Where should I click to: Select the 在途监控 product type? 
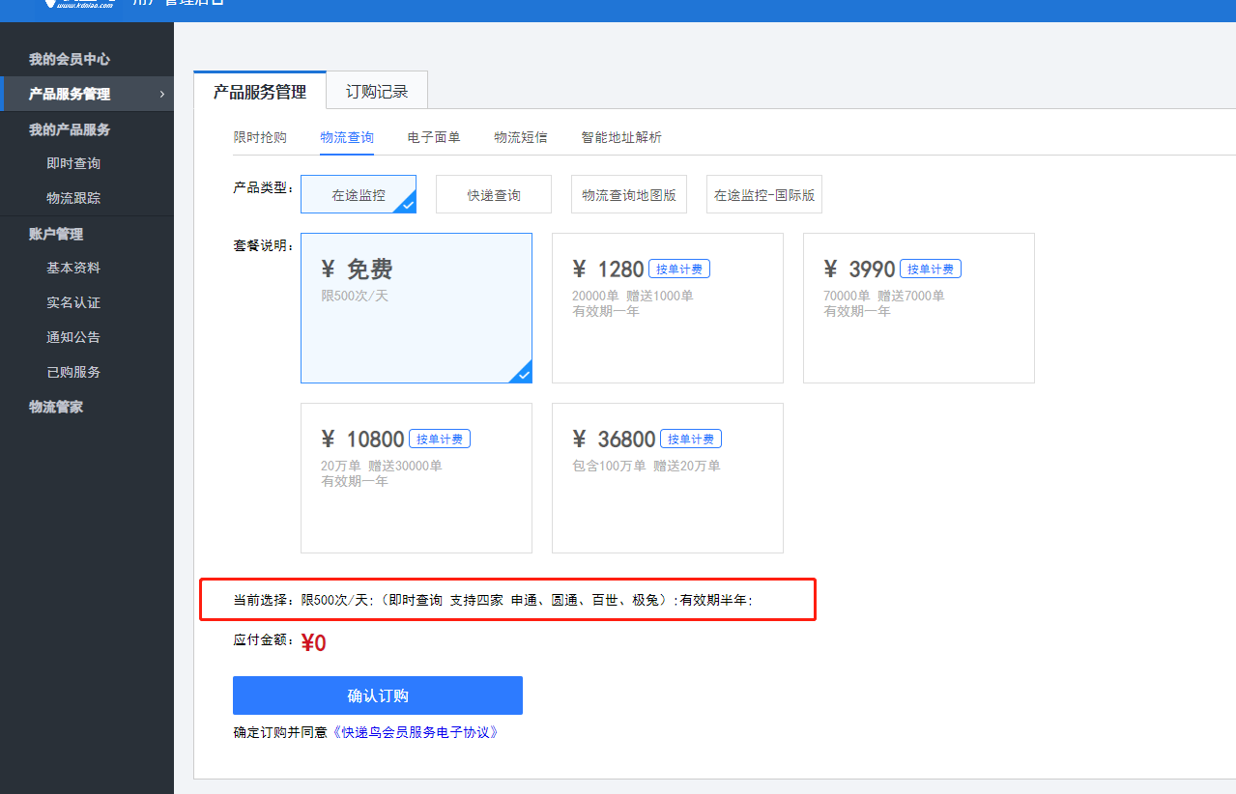coord(359,194)
